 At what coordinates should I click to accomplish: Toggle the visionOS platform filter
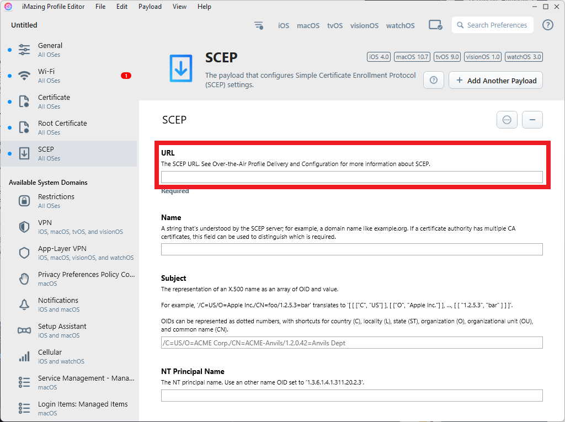[364, 25]
